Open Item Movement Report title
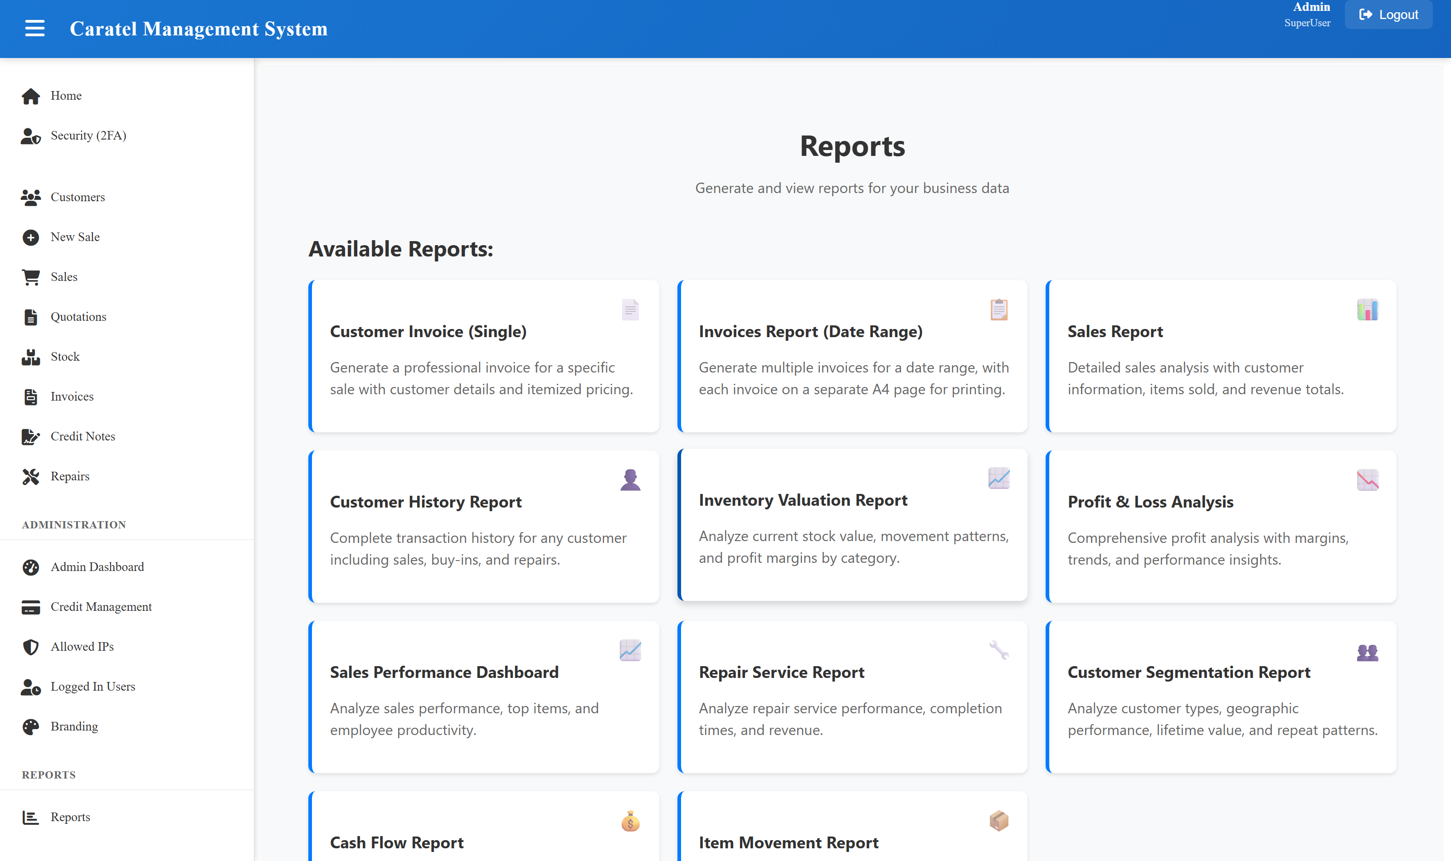 pyautogui.click(x=788, y=843)
